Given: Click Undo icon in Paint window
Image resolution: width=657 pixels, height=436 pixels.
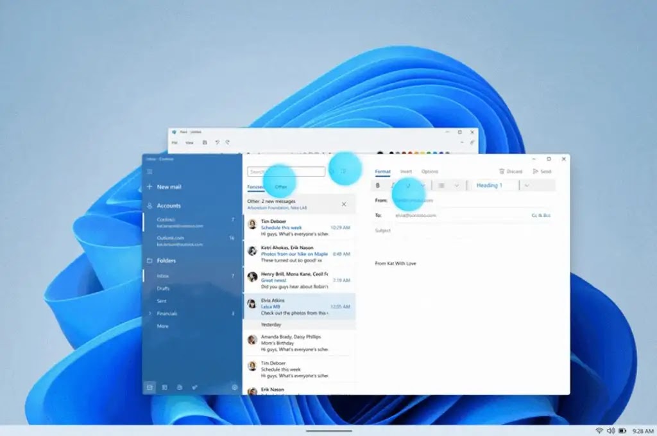Looking at the screenshot, I should 217,143.
